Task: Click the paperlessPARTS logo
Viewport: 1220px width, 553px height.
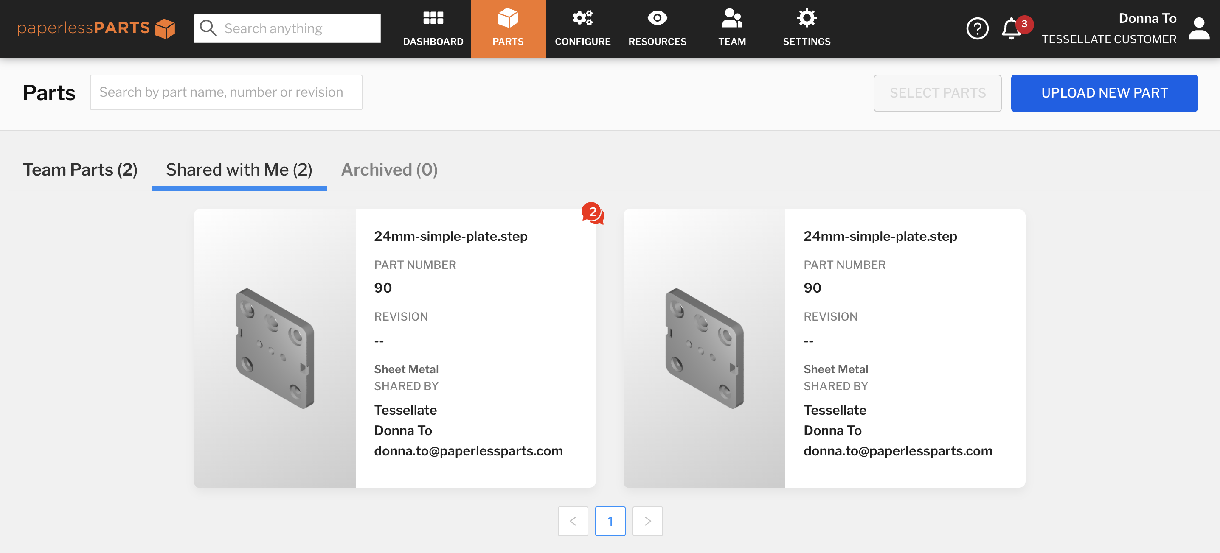Action: (x=96, y=28)
